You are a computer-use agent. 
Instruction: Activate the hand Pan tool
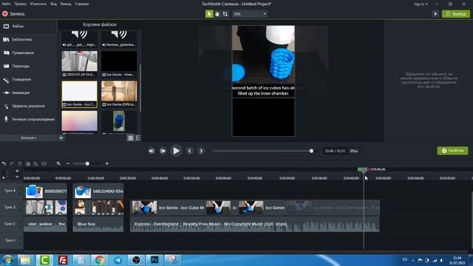[217, 14]
